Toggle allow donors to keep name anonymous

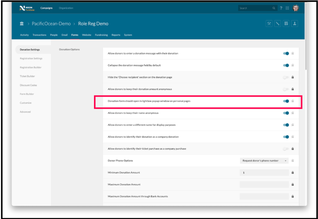286,113
